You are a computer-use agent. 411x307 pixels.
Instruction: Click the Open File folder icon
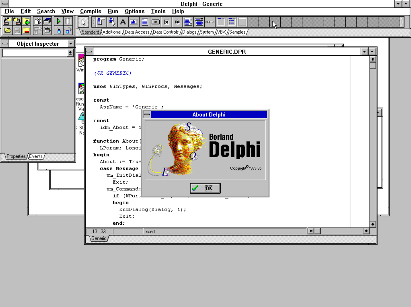coord(8,31)
